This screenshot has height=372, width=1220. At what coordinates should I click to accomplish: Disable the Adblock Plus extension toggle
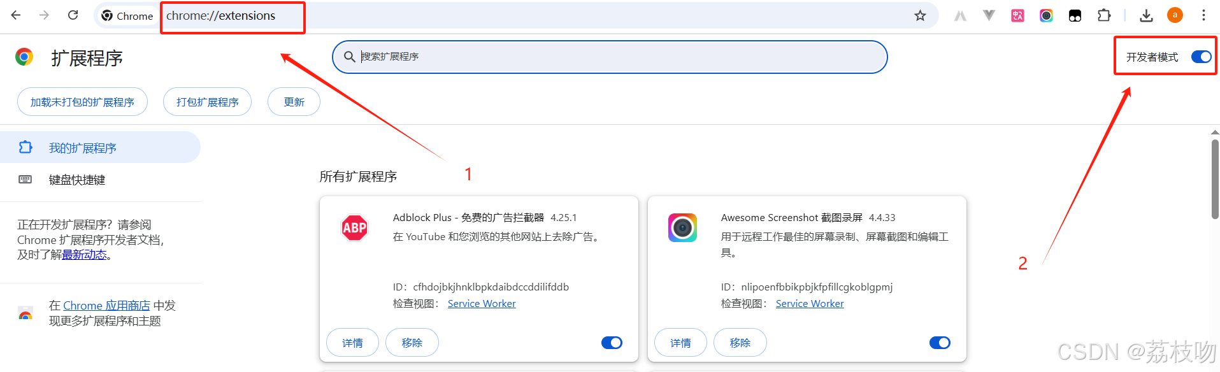(612, 343)
